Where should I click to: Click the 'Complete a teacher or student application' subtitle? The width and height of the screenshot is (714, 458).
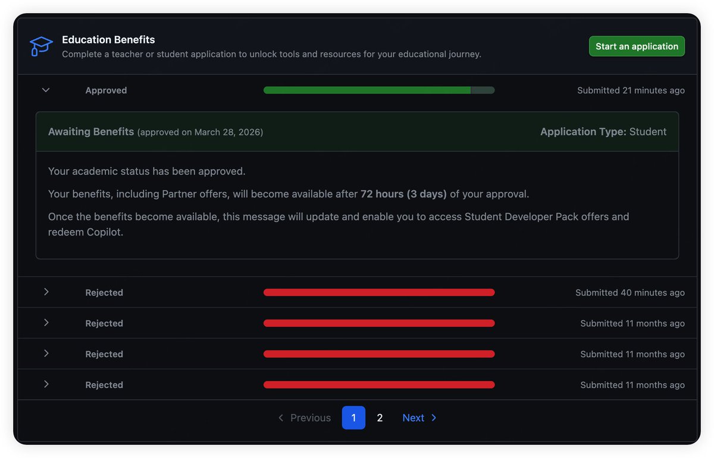tap(271, 54)
